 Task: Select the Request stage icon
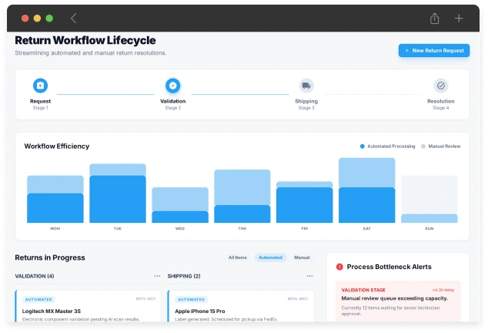click(40, 86)
